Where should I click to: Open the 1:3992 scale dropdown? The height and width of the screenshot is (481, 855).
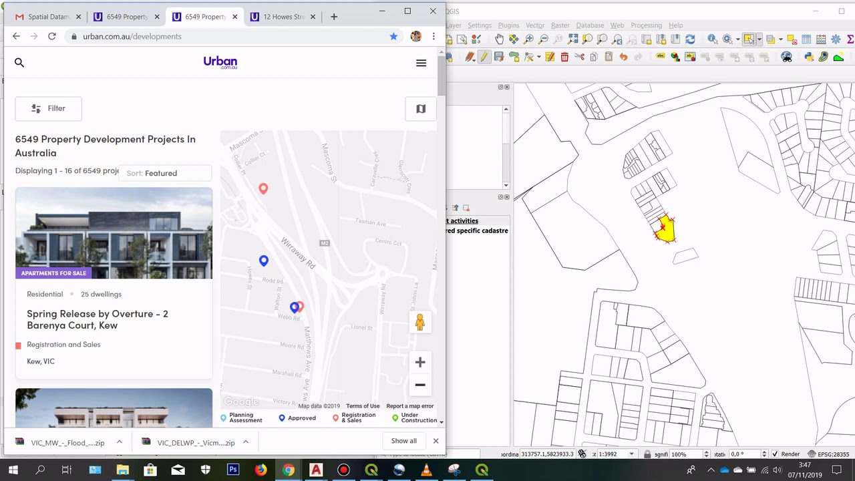pos(631,454)
